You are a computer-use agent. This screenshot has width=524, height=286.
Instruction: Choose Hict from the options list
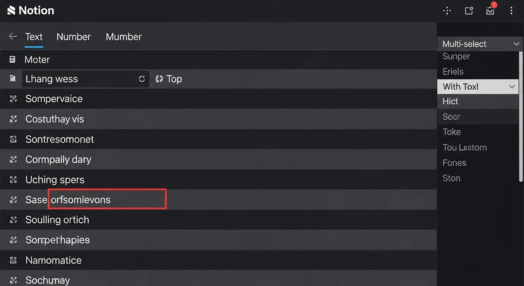click(450, 101)
